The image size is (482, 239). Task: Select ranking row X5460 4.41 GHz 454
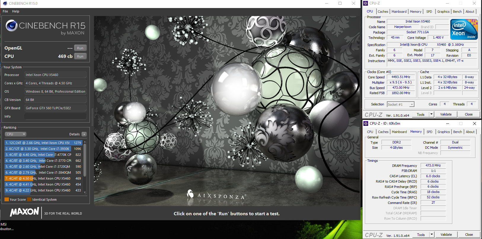pyautogui.click(x=43, y=184)
